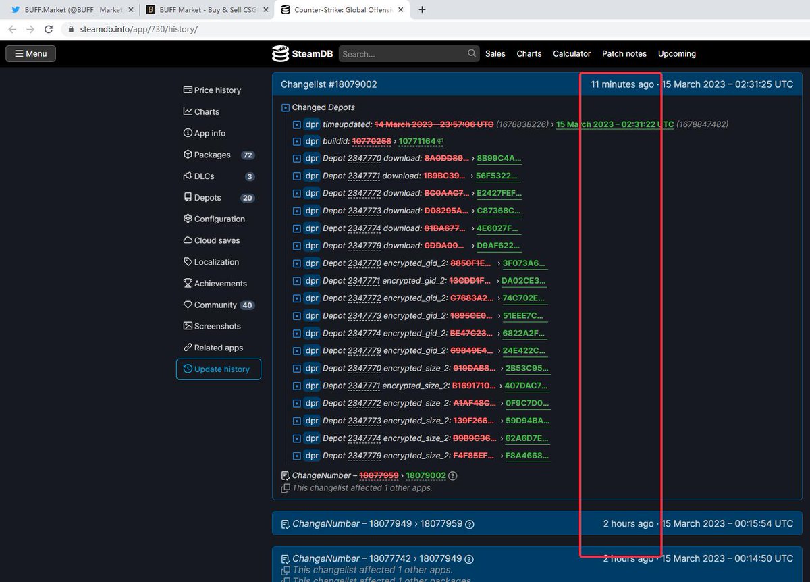Open Cloud saves section
810x582 pixels.
tap(211, 241)
